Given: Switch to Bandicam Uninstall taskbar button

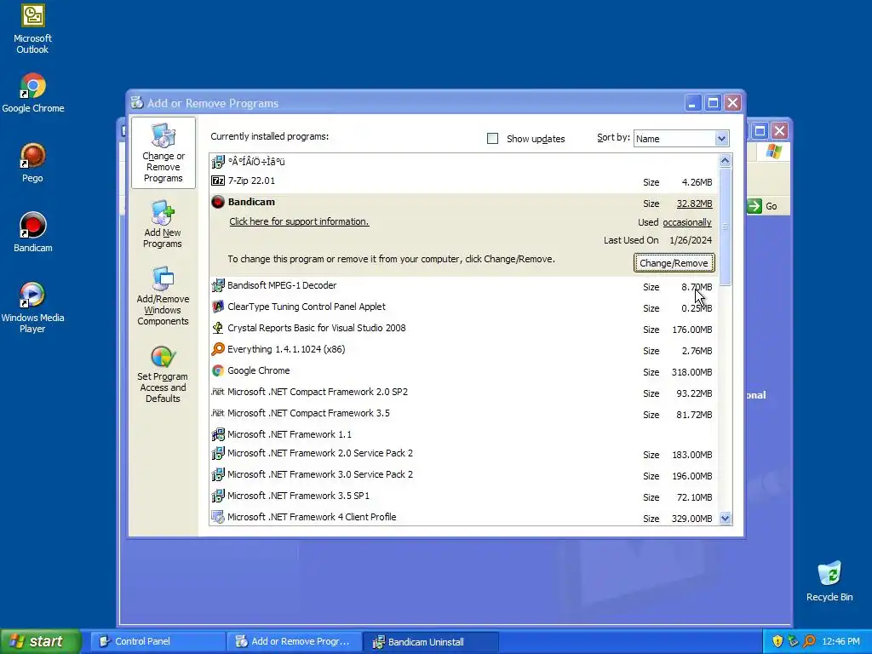Looking at the screenshot, I should click(431, 641).
